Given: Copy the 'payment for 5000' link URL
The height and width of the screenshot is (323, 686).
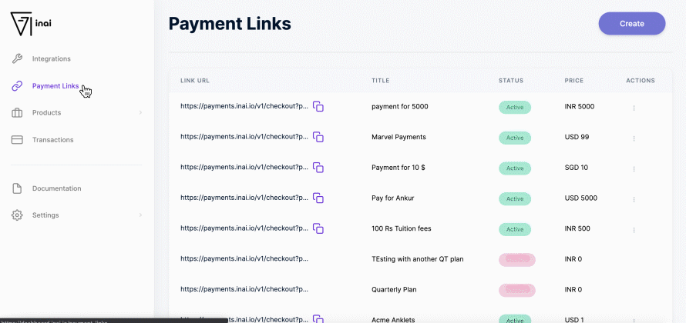Looking at the screenshot, I should click(x=318, y=107).
